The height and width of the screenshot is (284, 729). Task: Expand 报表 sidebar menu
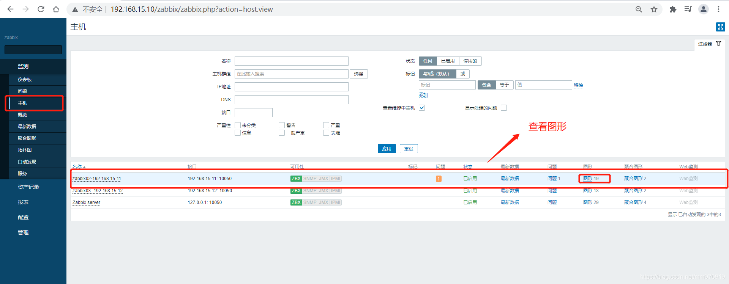pyautogui.click(x=23, y=202)
